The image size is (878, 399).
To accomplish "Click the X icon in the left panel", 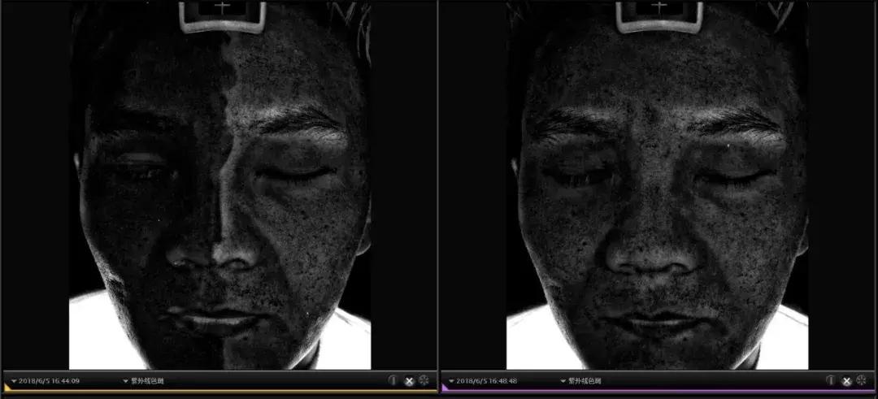I will [409, 380].
